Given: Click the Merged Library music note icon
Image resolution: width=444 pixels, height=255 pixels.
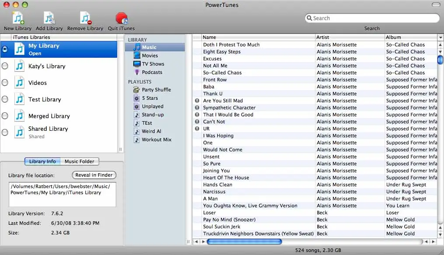Looking at the screenshot, I should 19,116.
